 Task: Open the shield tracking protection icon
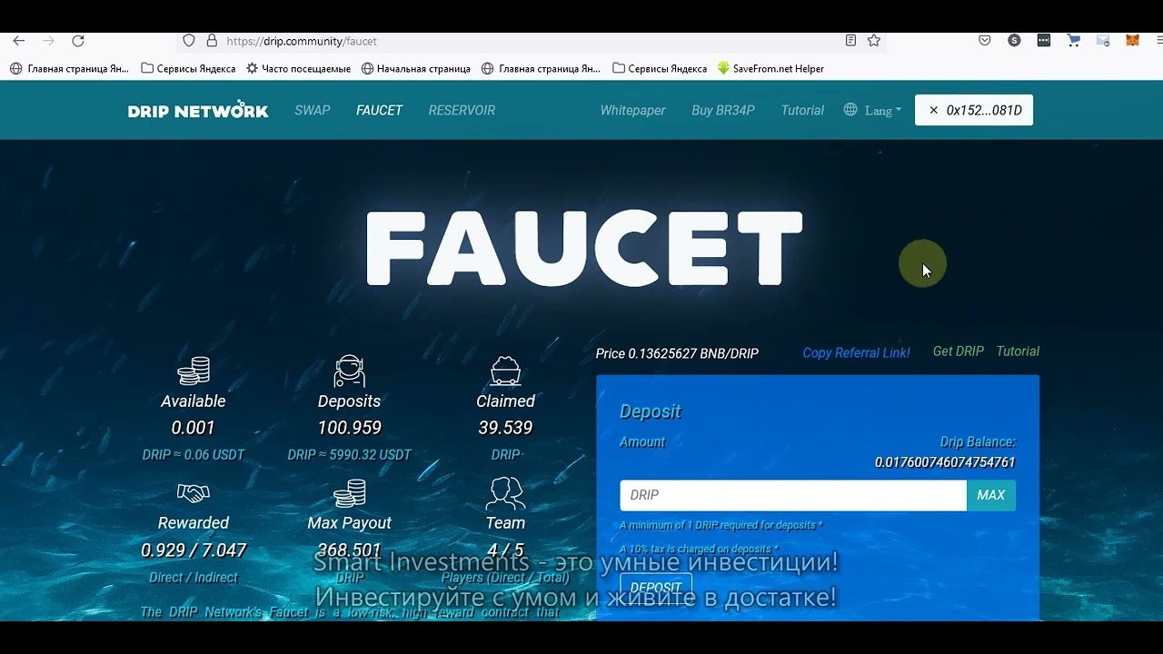pos(189,41)
